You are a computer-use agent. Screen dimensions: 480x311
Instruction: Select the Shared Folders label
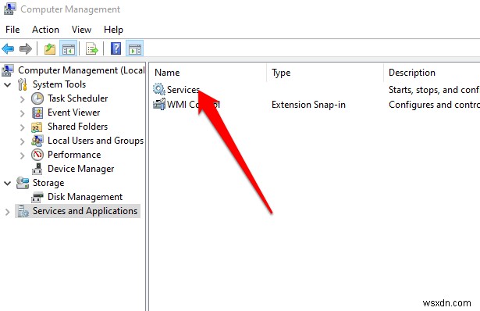coord(78,127)
